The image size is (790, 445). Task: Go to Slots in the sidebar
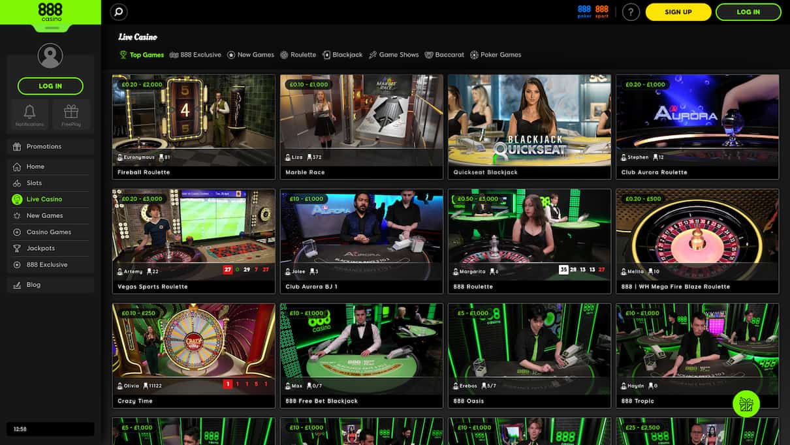click(x=50, y=183)
